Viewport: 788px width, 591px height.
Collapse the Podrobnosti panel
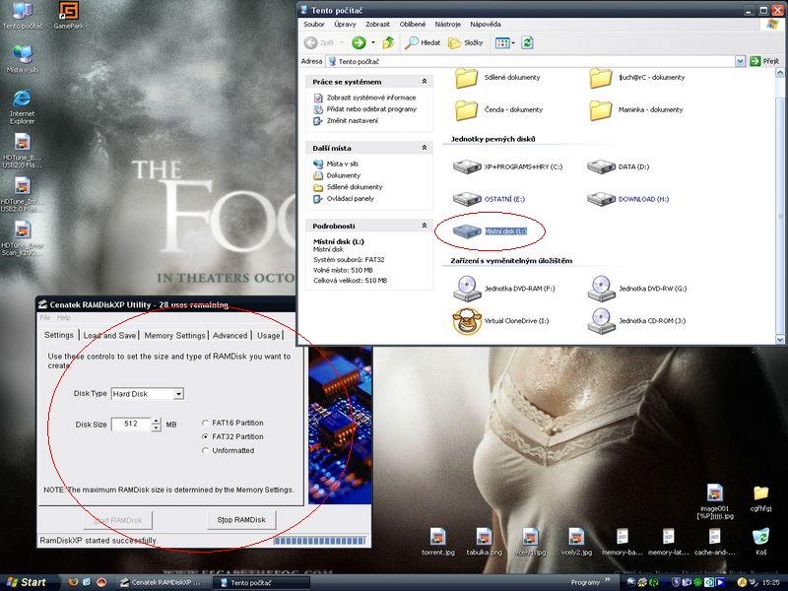tap(425, 226)
